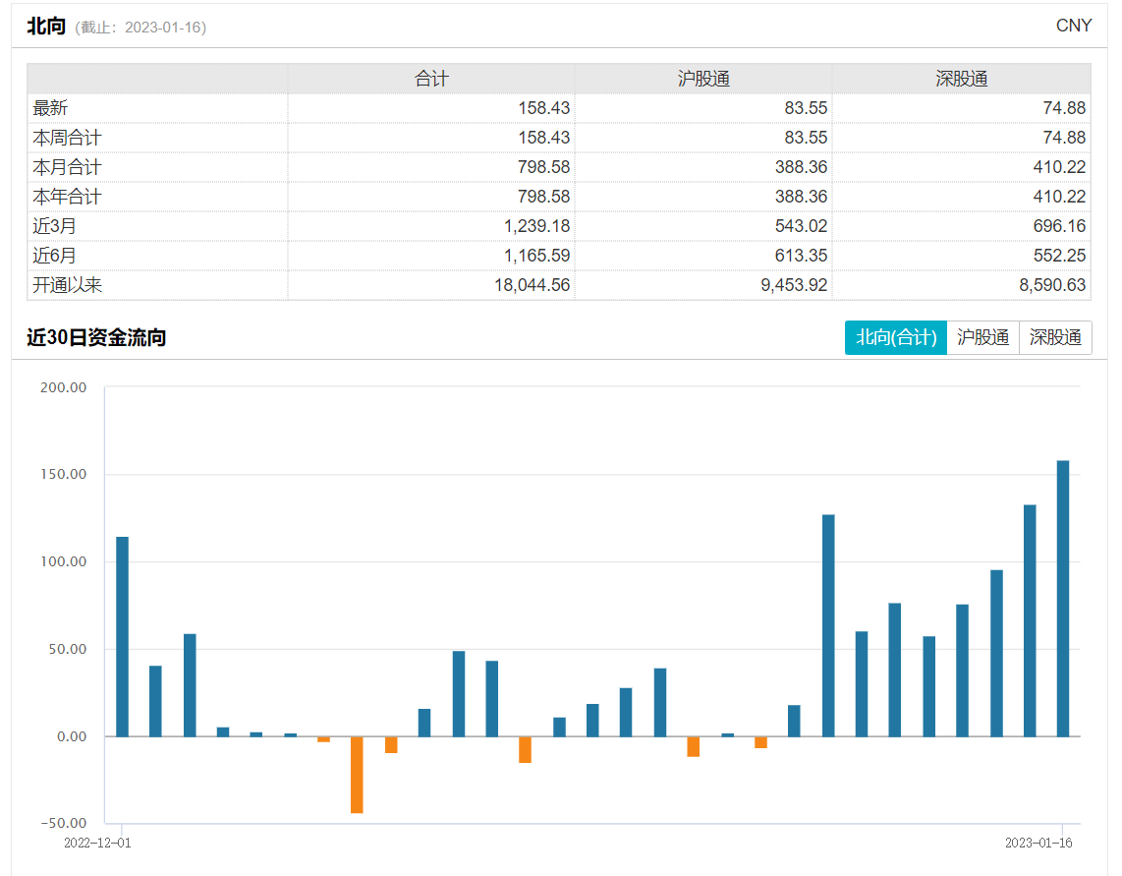Click the 深股通 table column header
Viewport: 1122px width, 876px height.
(961, 79)
